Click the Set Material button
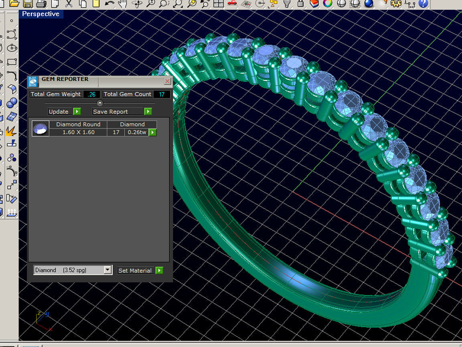Image resolution: width=462 pixels, height=347 pixels. tap(136, 270)
